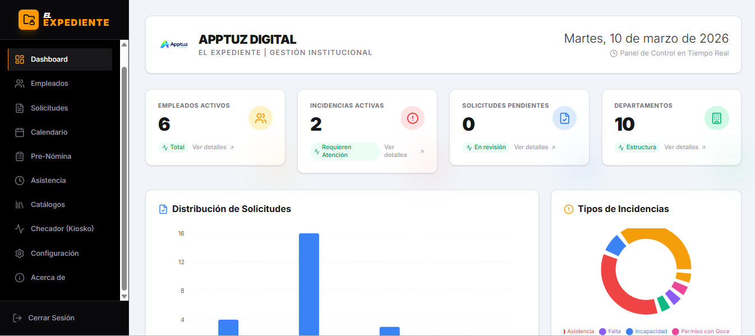The image size is (755, 336).
Task: Click the Checador (Kiosko) pulse icon
Action: point(20,229)
